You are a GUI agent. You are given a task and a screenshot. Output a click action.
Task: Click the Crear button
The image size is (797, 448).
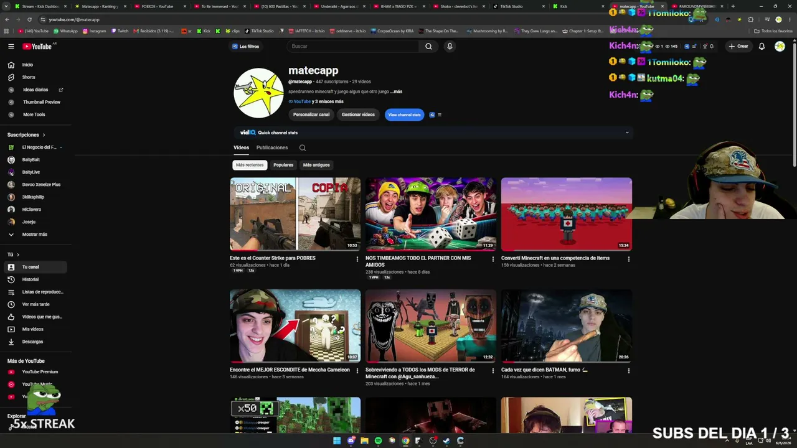(738, 46)
